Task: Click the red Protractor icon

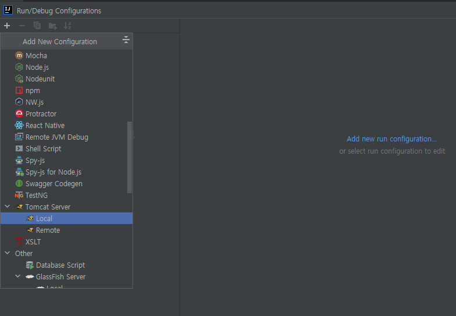Action: coord(19,113)
